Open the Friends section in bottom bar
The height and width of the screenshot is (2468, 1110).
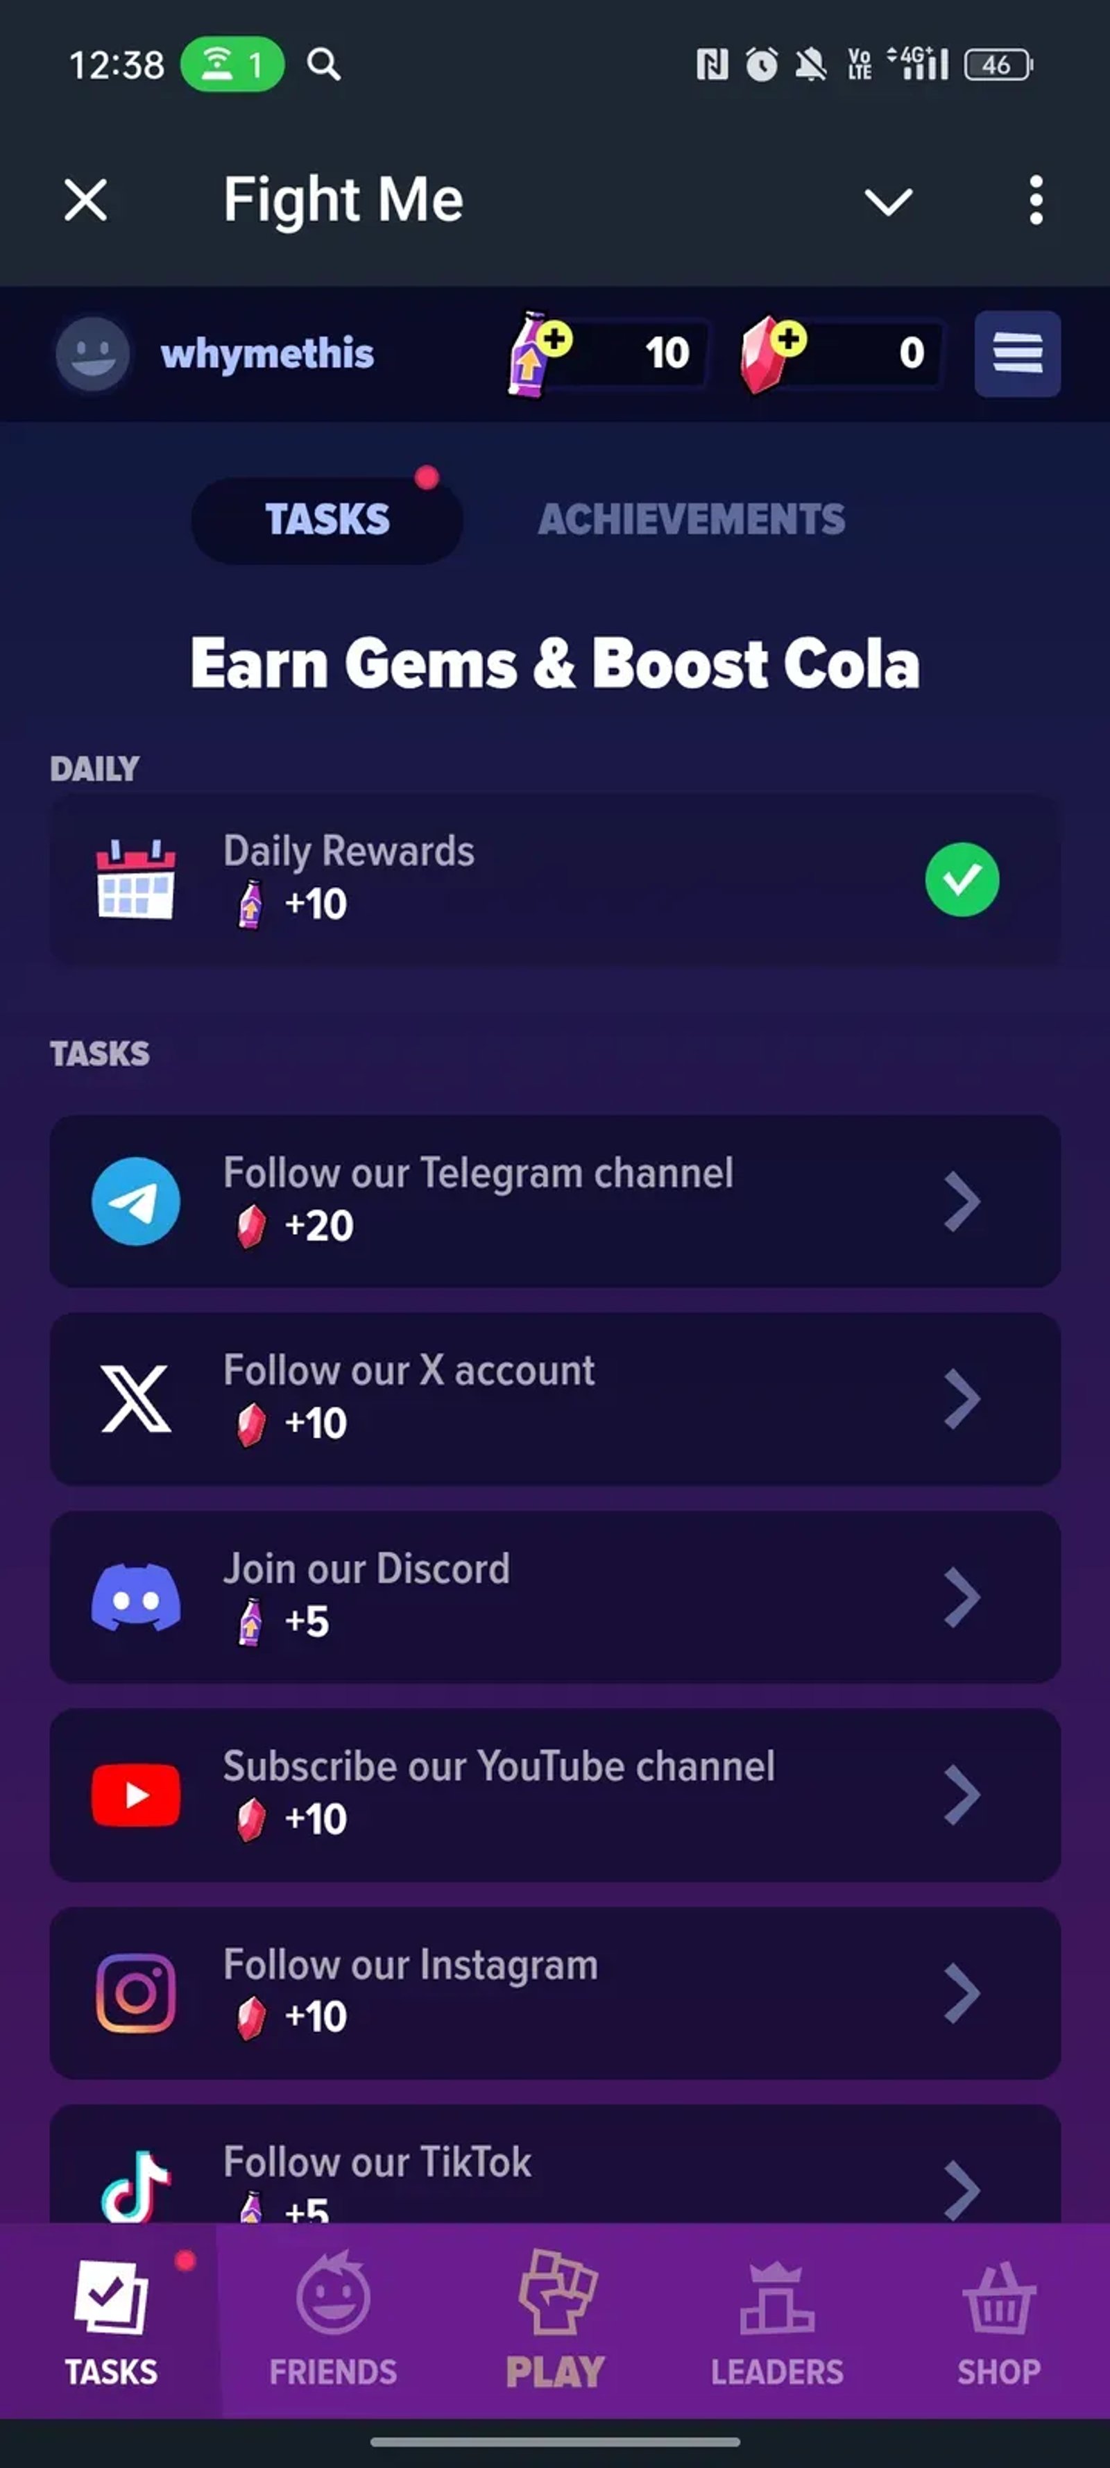tap(332, 2319)
